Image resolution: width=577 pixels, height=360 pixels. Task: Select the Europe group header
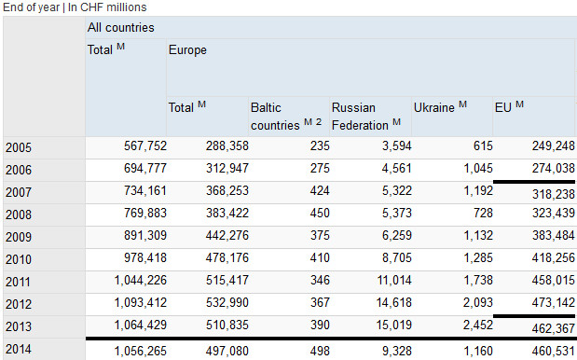[372, 68]
